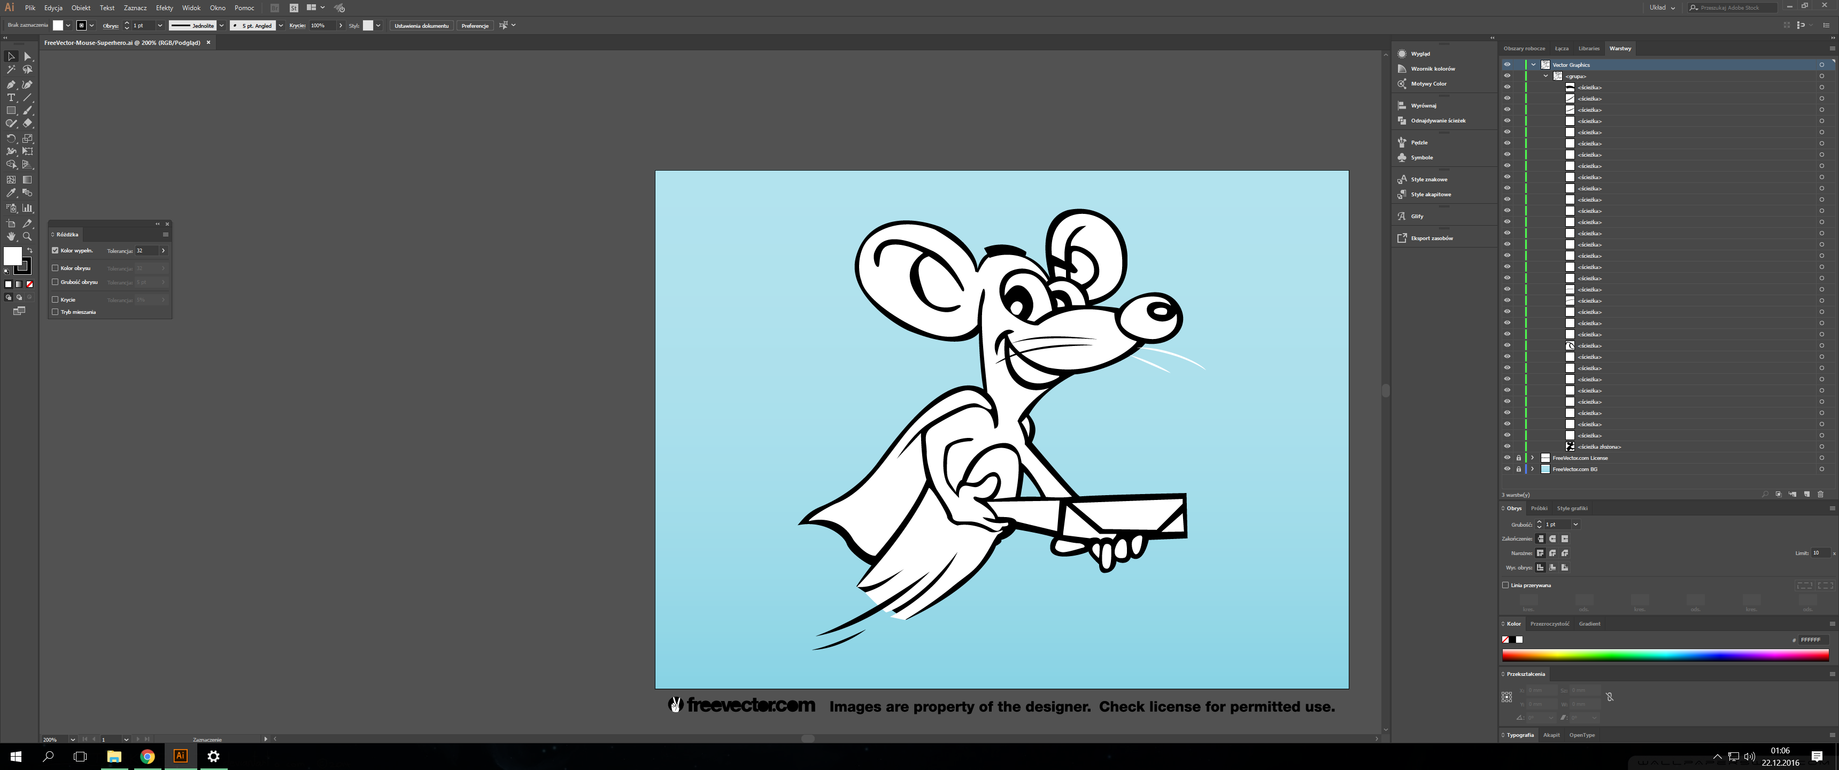Click the Ustawienia dokumentu button
1839x770 pixels.
421,26
